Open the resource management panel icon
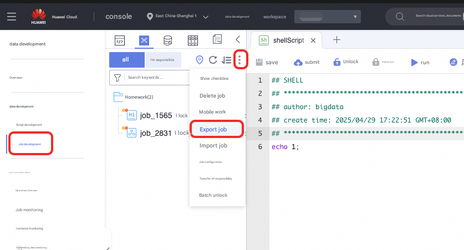 point(193,40)
